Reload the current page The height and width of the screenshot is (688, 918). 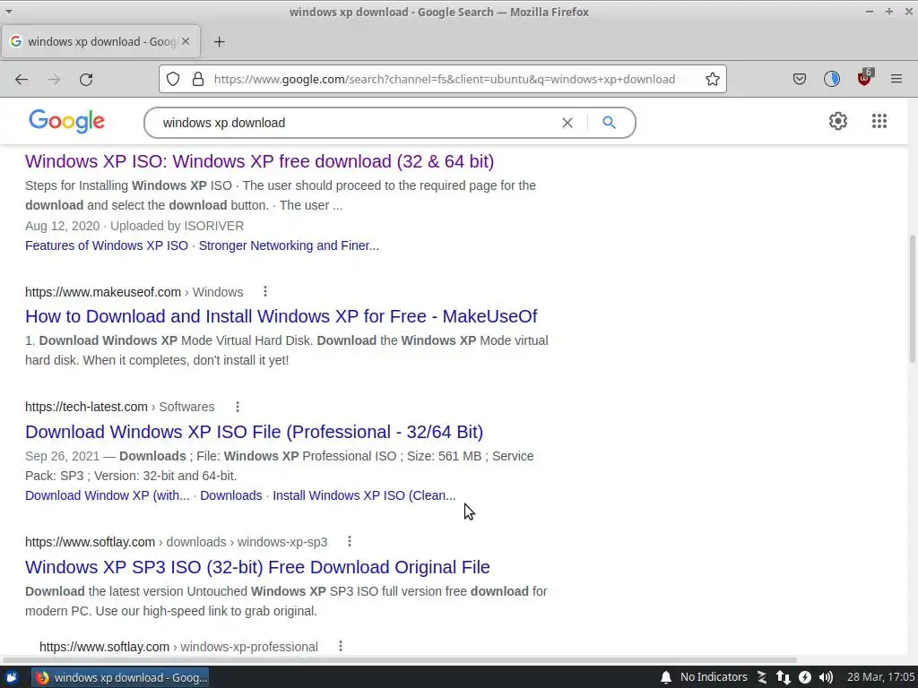coord(86,79)
